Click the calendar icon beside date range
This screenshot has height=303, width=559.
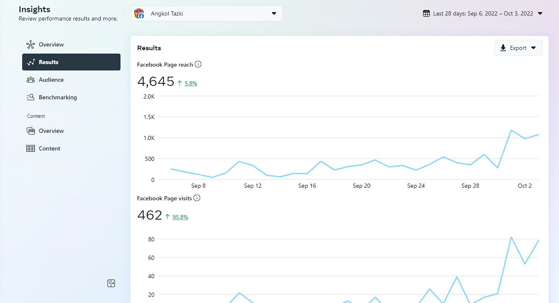pyautogui.click(x=426, y=13)
